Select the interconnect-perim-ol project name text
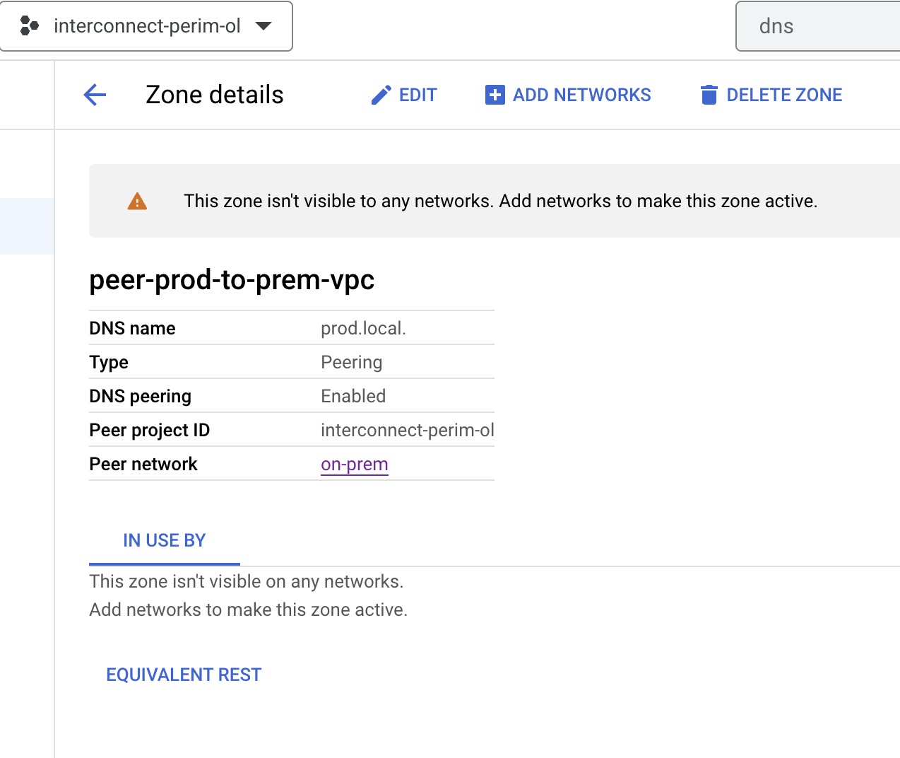The image size is (900, 758). 147,26
